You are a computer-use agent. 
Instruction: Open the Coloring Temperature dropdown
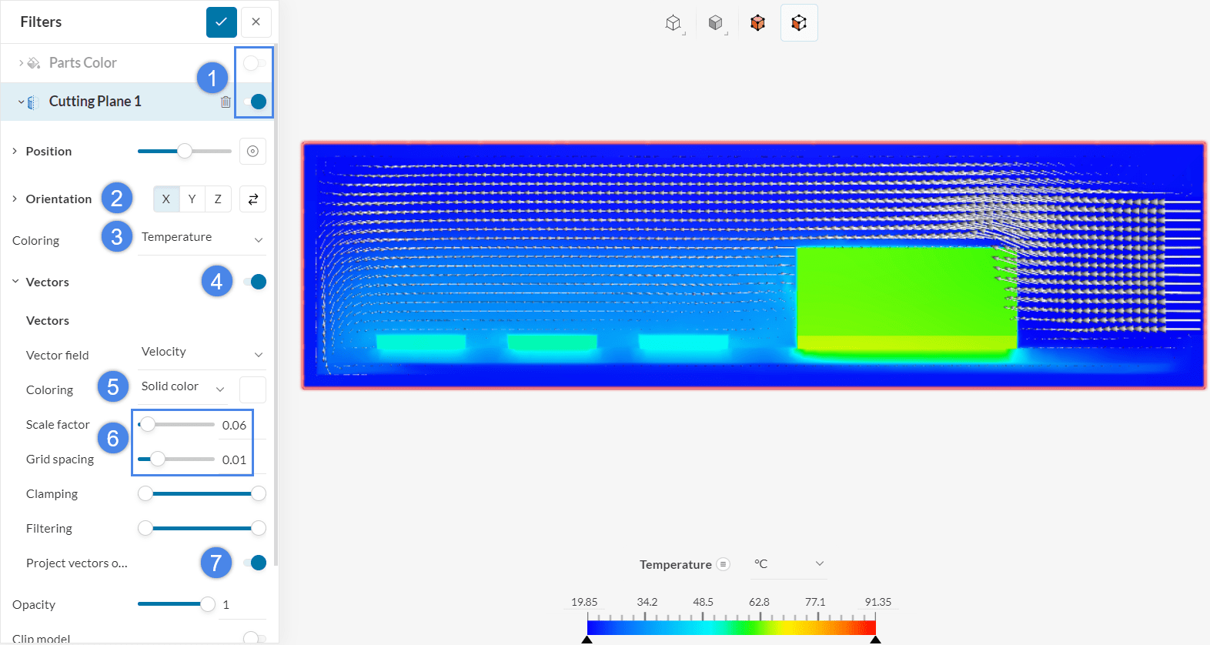202,238
